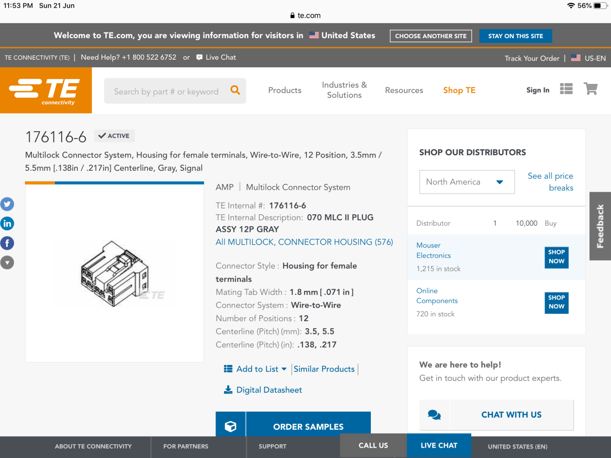Open All Multilock, Connector Housing (576) link
This screenshot has height=458, width=611.
coord(305,242)
